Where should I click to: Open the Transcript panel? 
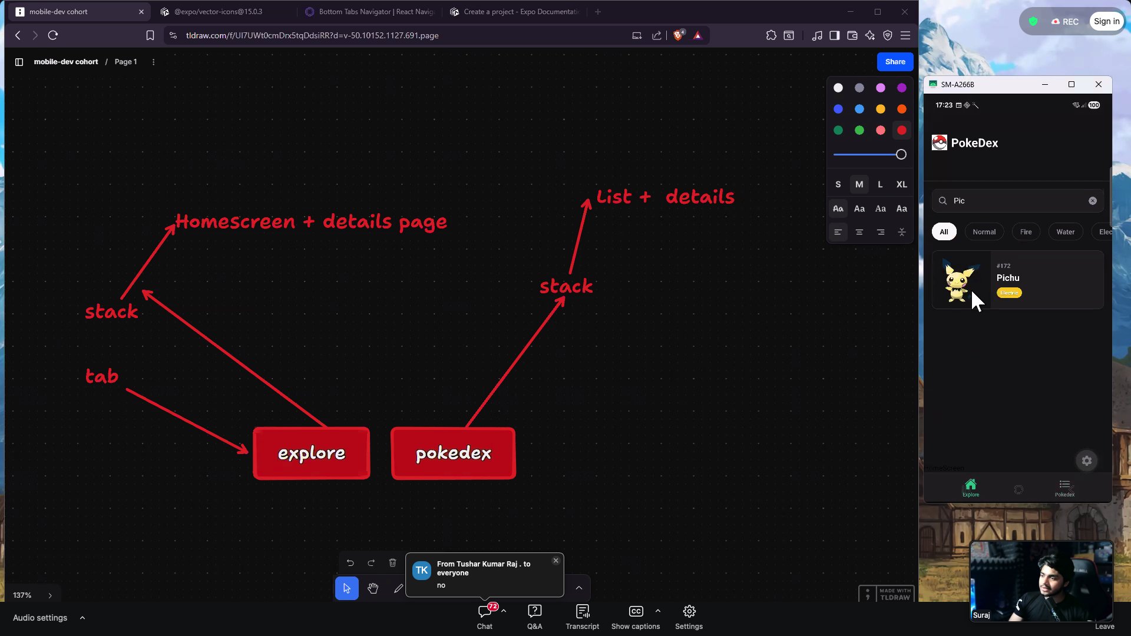[x=582, y=617]
